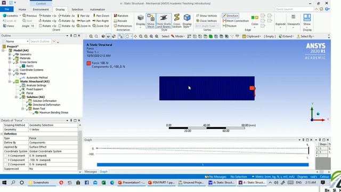The width and height of the screenshot is (341, 192).
Task: Click the red force marker on beam
Action: coord(252,88)
